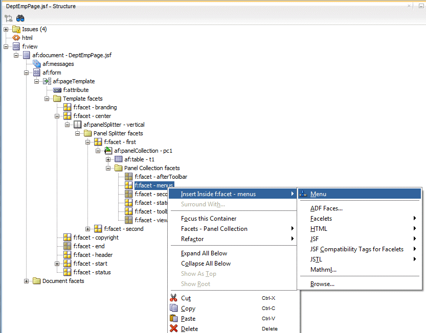Minimize the Structure panel

coord(421,6)
